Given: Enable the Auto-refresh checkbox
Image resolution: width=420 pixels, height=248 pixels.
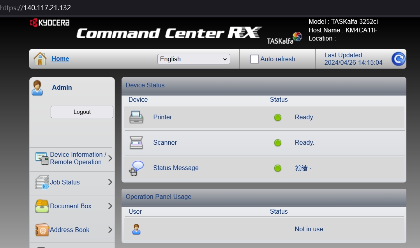Looking at the screenshot, I should point(254,59).
